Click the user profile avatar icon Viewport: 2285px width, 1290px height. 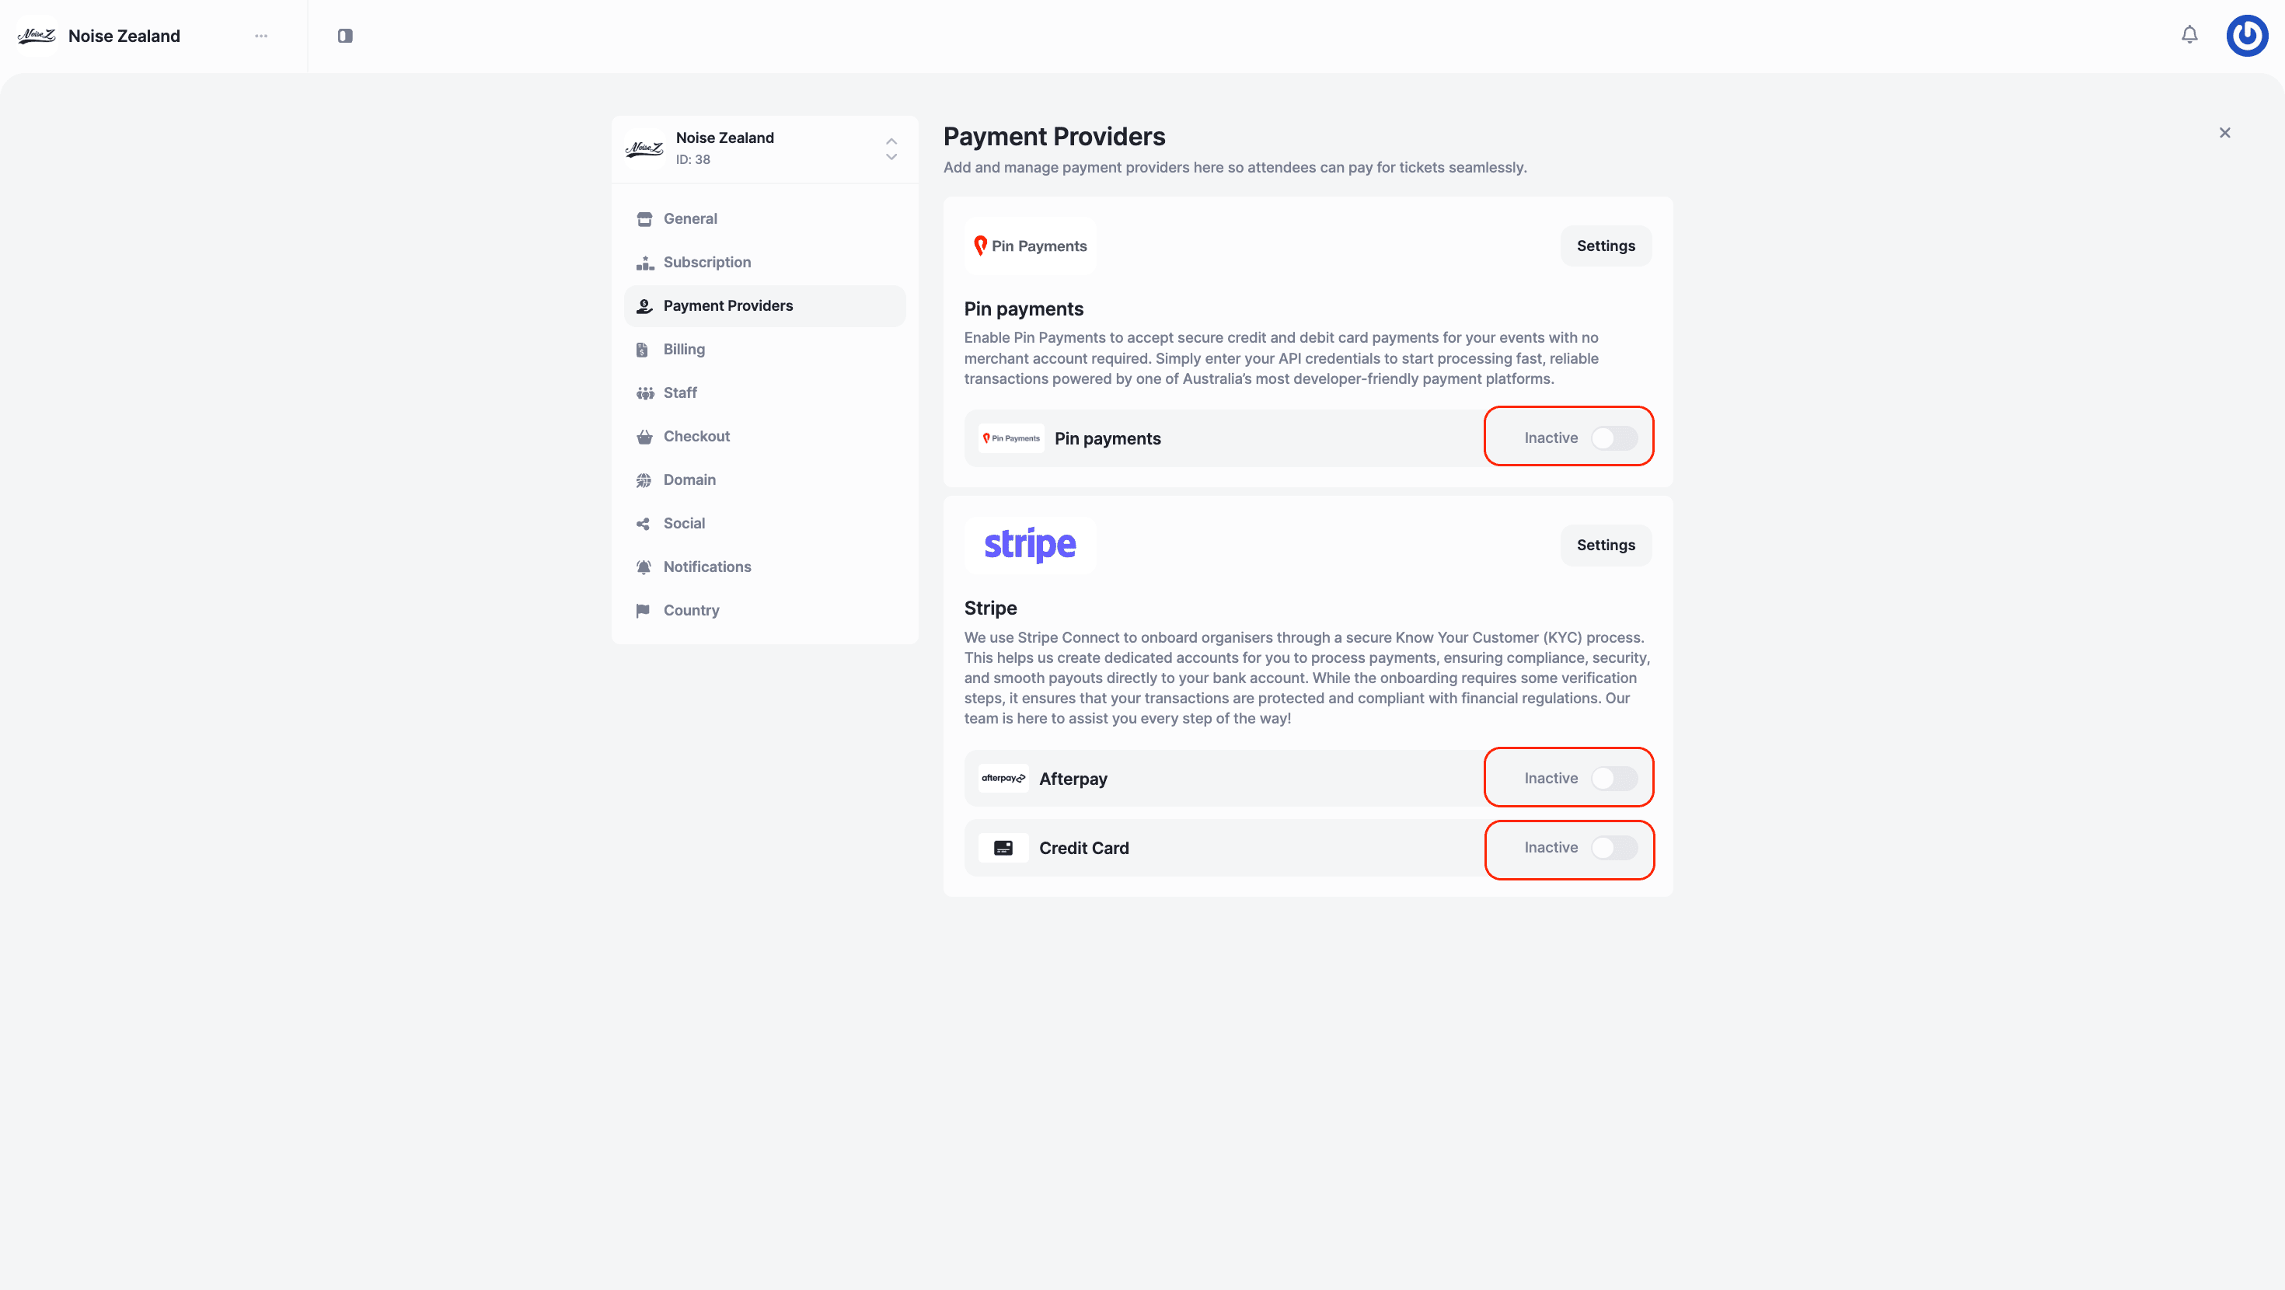coord(2246,36)
